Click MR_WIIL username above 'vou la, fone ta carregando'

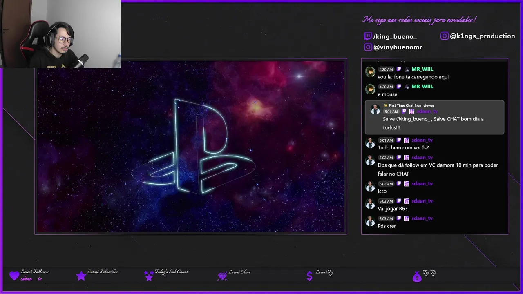[422, 69]
